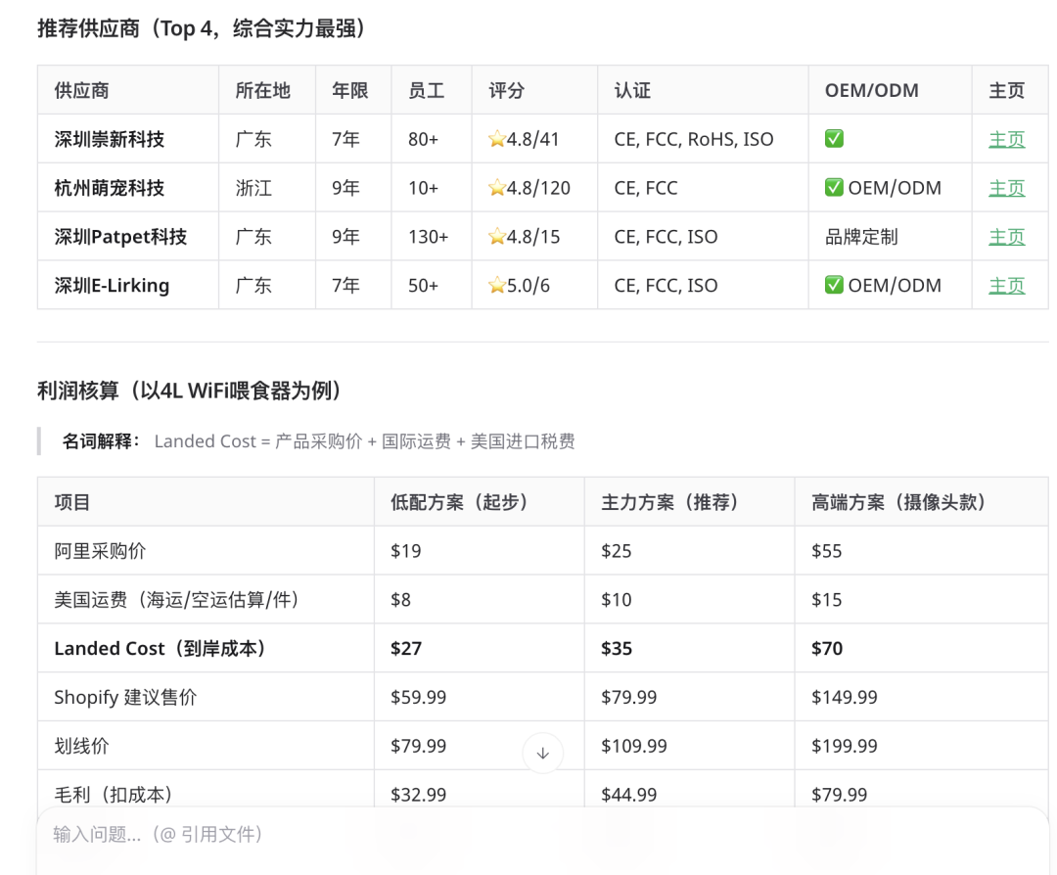Click the 推荐供应商 section heading
This screenshot has height=875, width=1057.
click(202, 28)
